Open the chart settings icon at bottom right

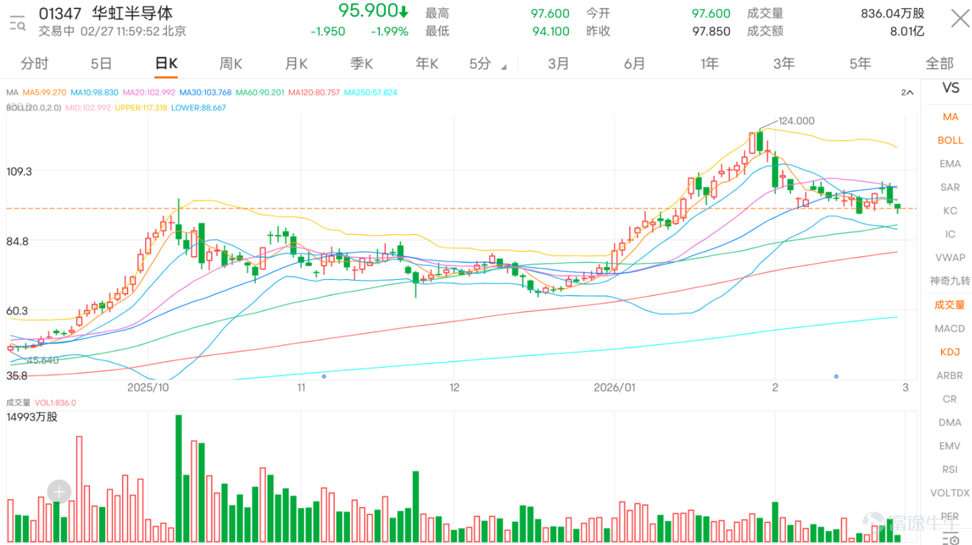[951, 539]
